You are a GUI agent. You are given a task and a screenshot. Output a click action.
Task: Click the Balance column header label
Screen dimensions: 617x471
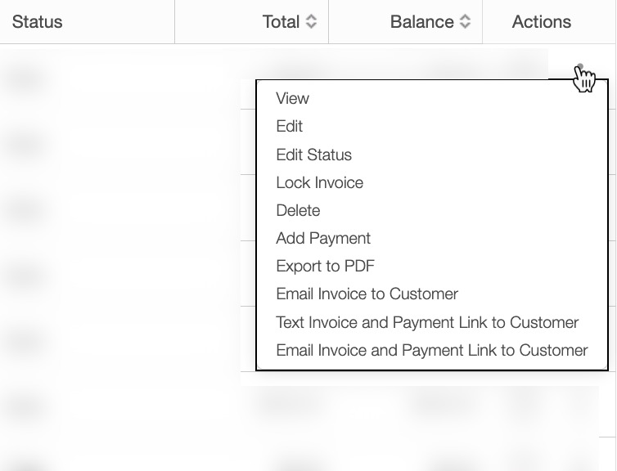[421, 22]
